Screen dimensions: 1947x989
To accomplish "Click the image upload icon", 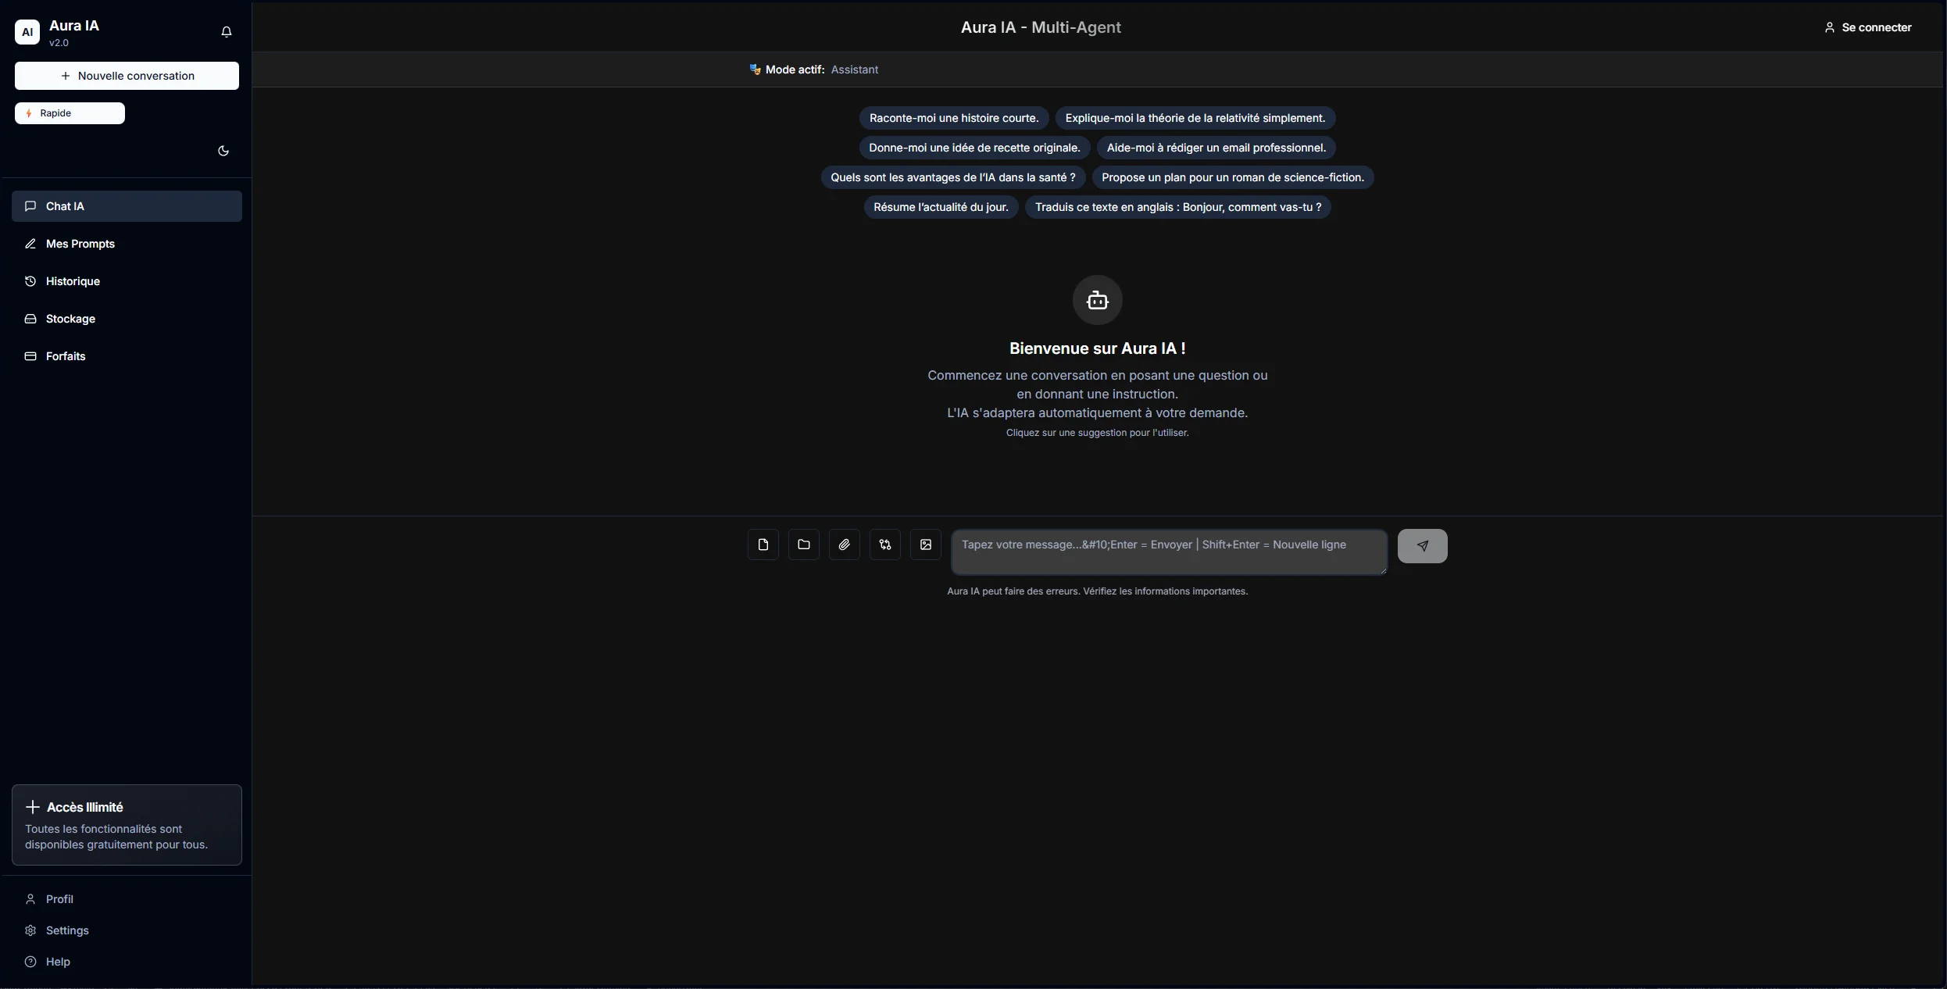I will 925,544.
